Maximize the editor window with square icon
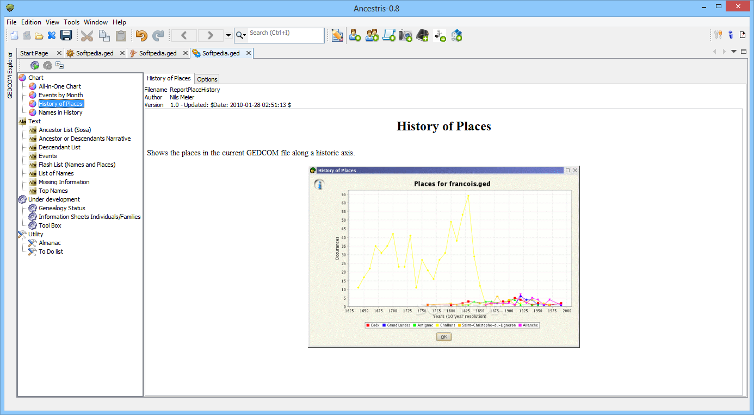The height and width of the screenshot is (415, 754). coord(744,52)
